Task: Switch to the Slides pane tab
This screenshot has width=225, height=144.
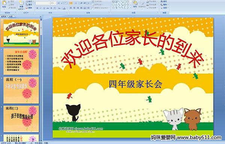Action: coord(4,16)
